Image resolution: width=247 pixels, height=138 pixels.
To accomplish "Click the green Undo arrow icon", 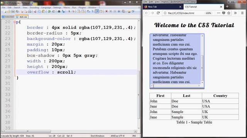I will pos(49,11).
